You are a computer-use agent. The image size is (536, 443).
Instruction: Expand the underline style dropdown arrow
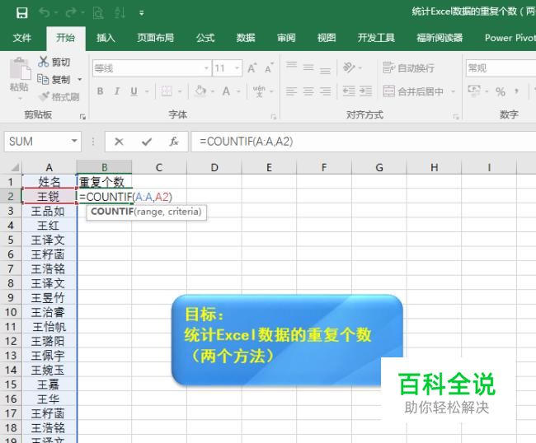pos(147,91)
